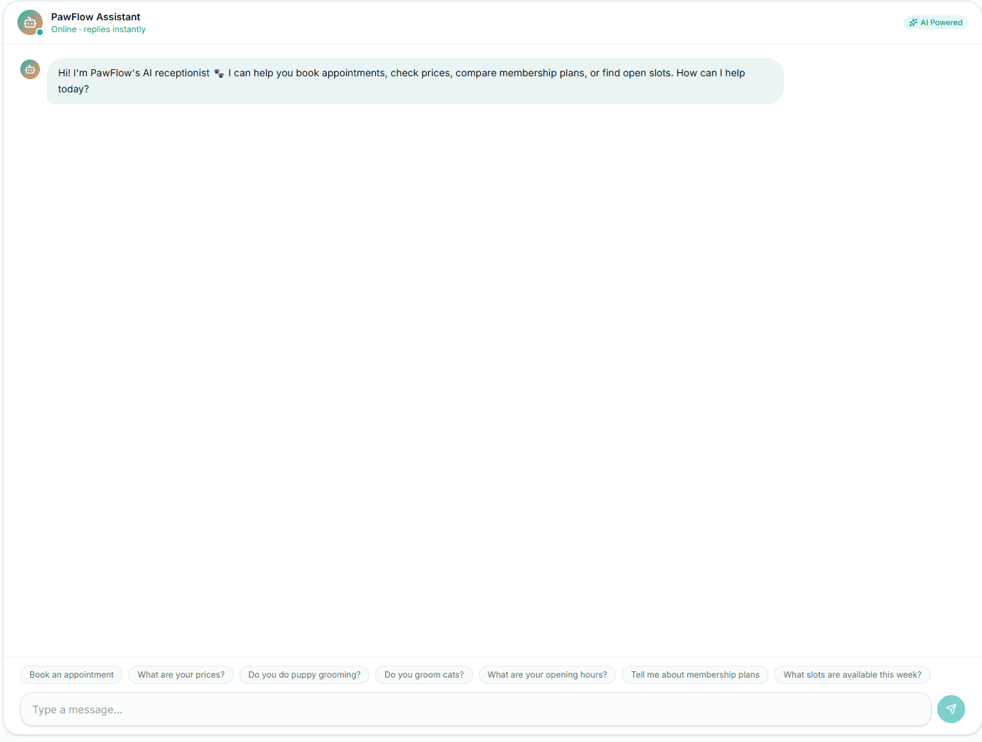
Task: Click the AI Powered badge
Action: tap(936, 22)
